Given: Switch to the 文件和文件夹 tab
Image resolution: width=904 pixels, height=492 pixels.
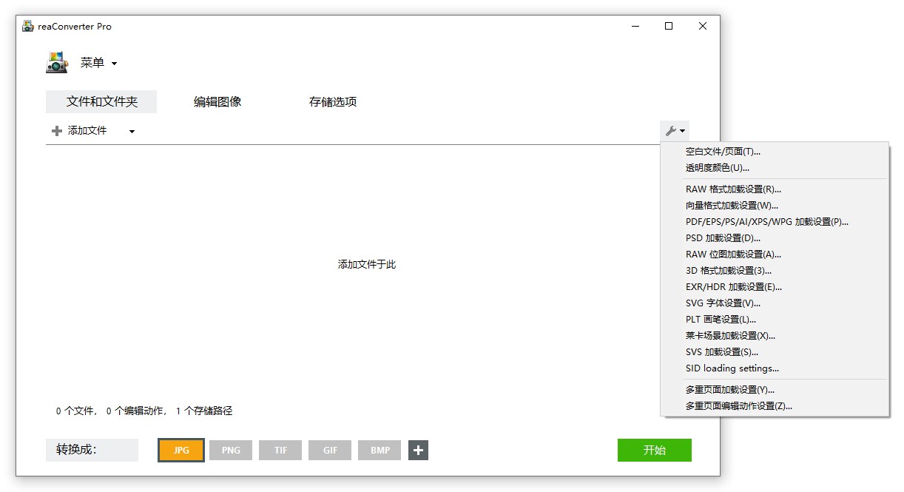Looking at the screenshot, I should click(101, 102).
